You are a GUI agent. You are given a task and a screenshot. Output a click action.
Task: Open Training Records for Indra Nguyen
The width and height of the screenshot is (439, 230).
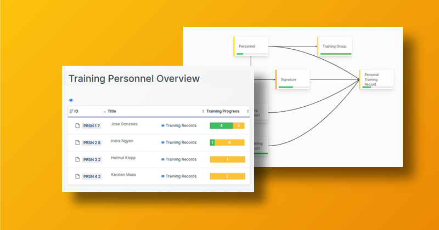coord(181,142)
